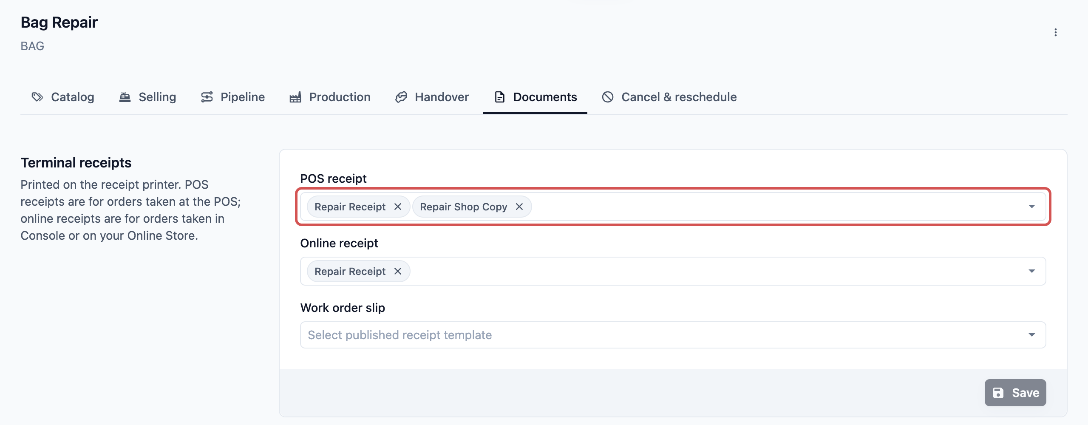The width and height of the screenshot is (1088, 425).
Task: Click the Bag Repair page title
Action: click(59, 22)
